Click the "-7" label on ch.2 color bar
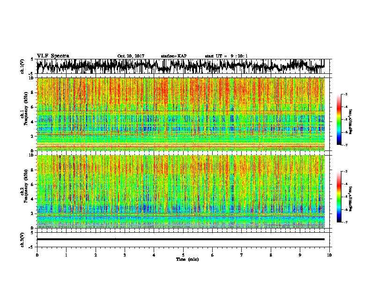The image size is (371, 286). (345, 222)
